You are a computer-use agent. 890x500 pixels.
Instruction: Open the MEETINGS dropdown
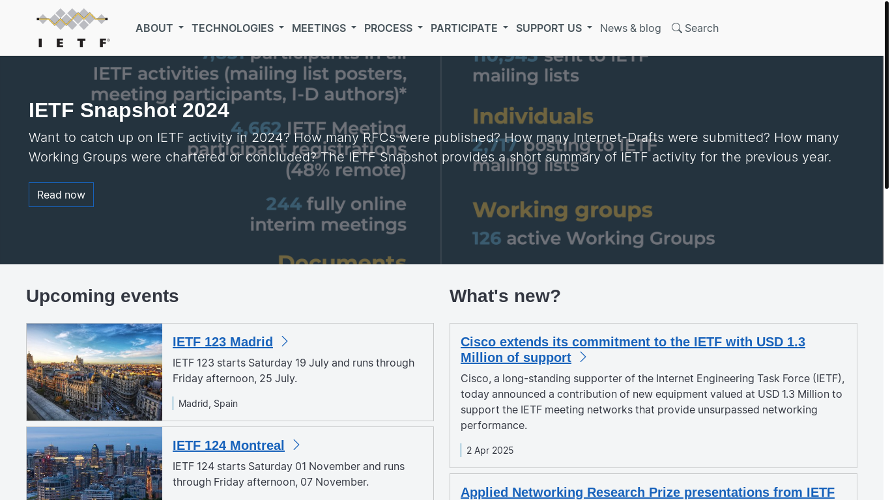point(324,28)
